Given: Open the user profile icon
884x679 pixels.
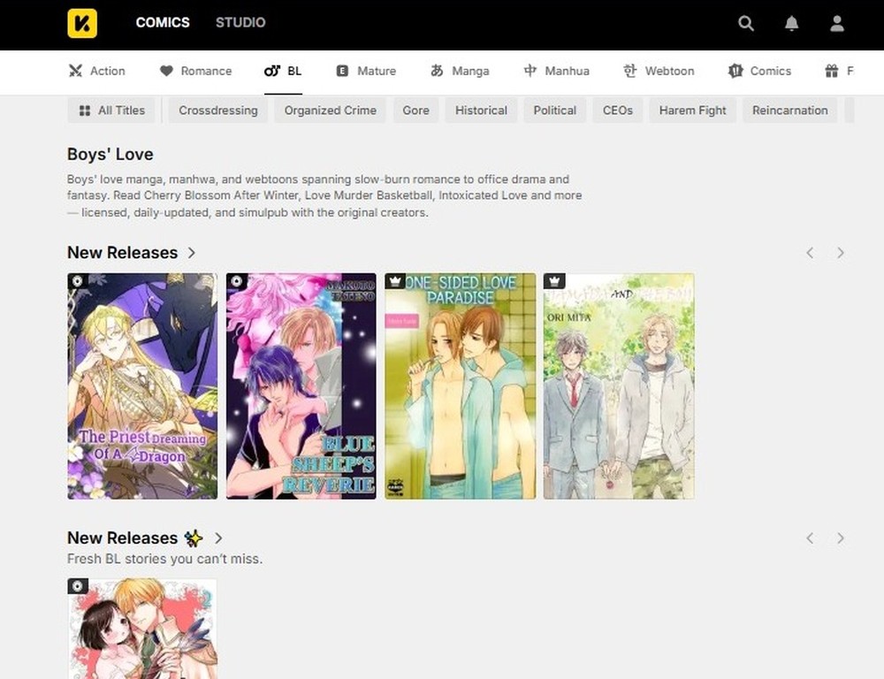Looking at the screenshot, I should (x=836, y=23).
